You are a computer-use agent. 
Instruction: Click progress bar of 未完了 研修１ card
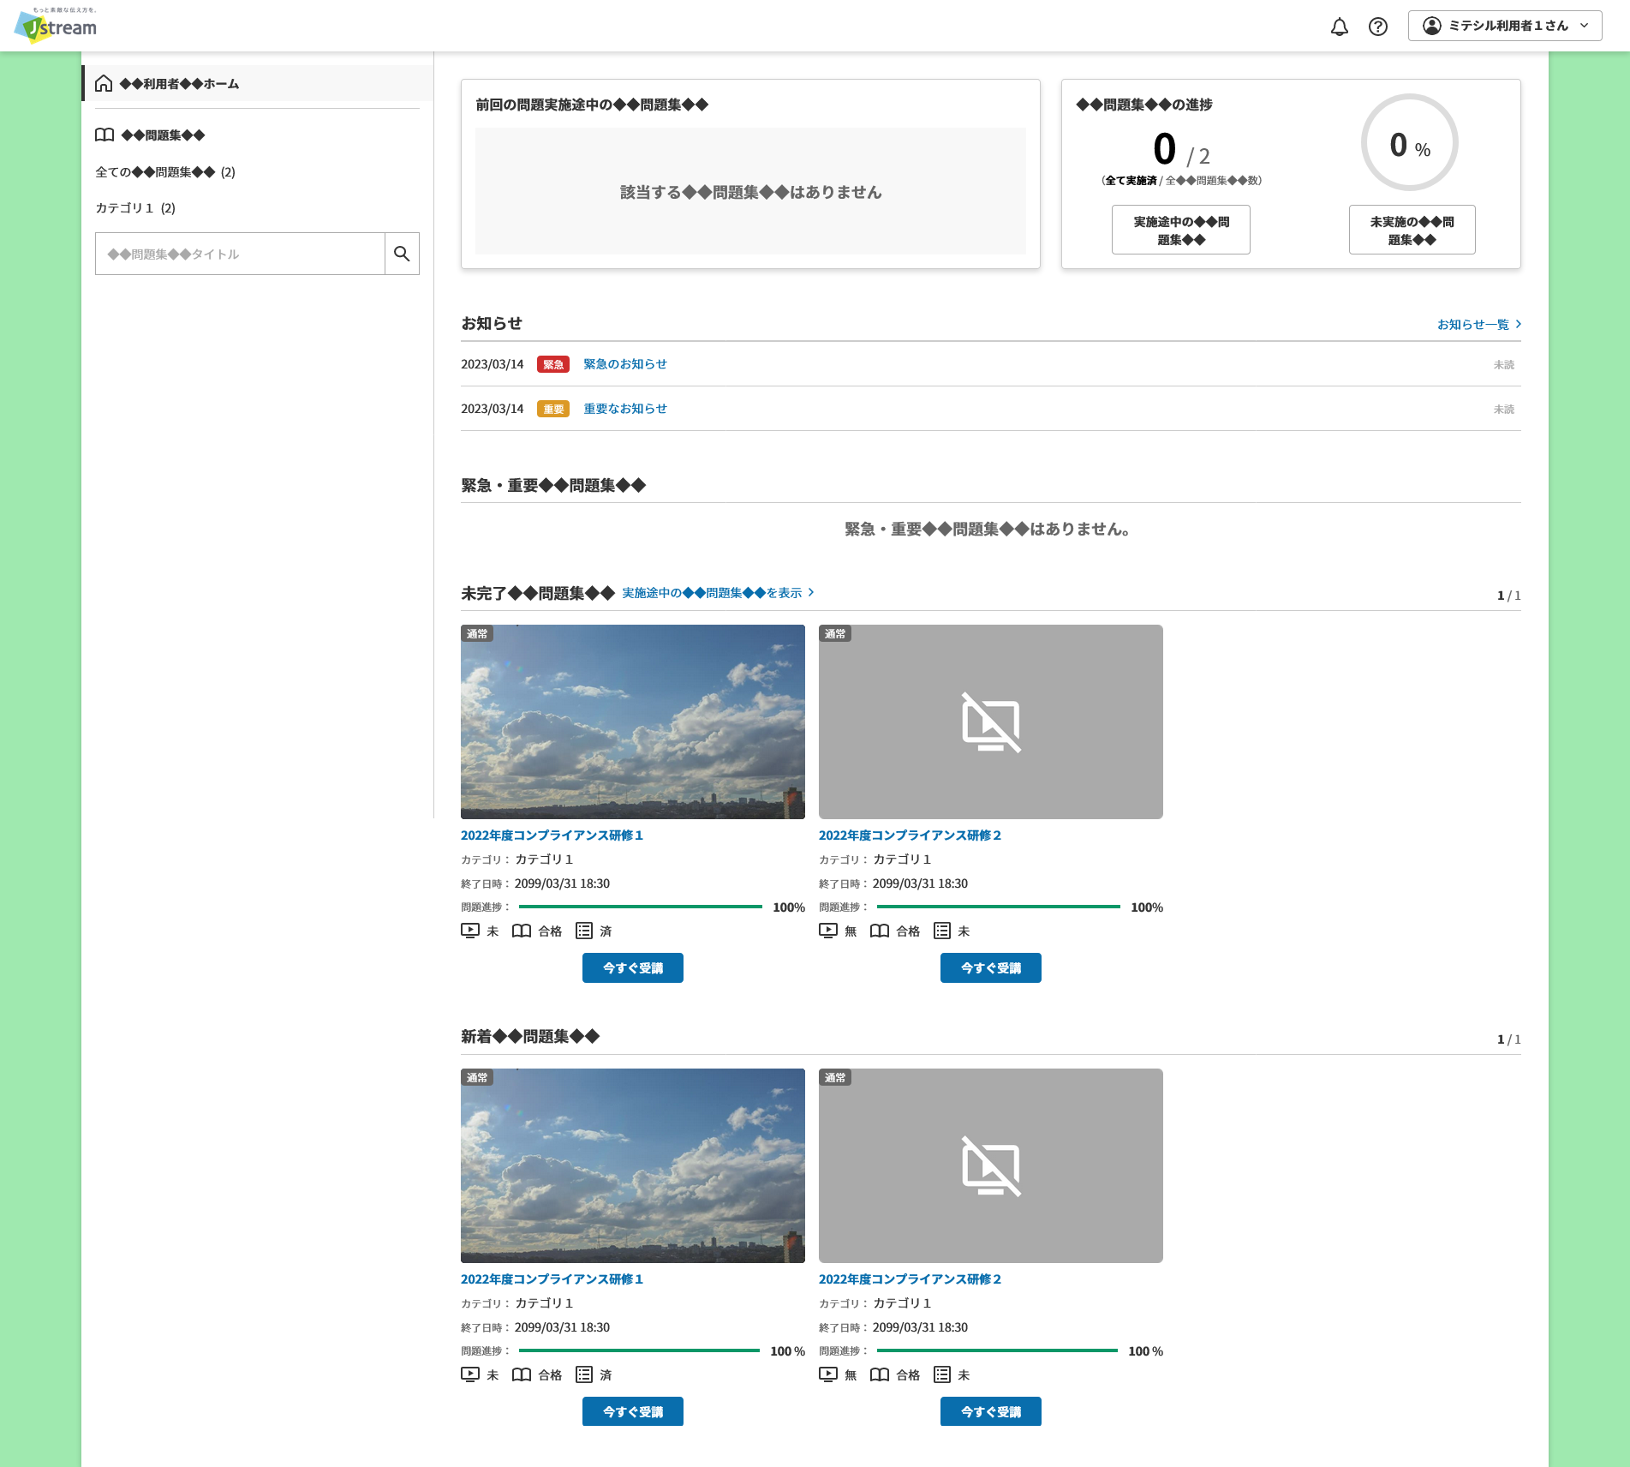[x=641, y=907]
